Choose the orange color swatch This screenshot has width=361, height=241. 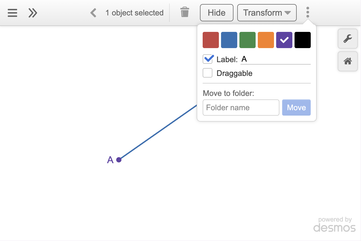266,40
